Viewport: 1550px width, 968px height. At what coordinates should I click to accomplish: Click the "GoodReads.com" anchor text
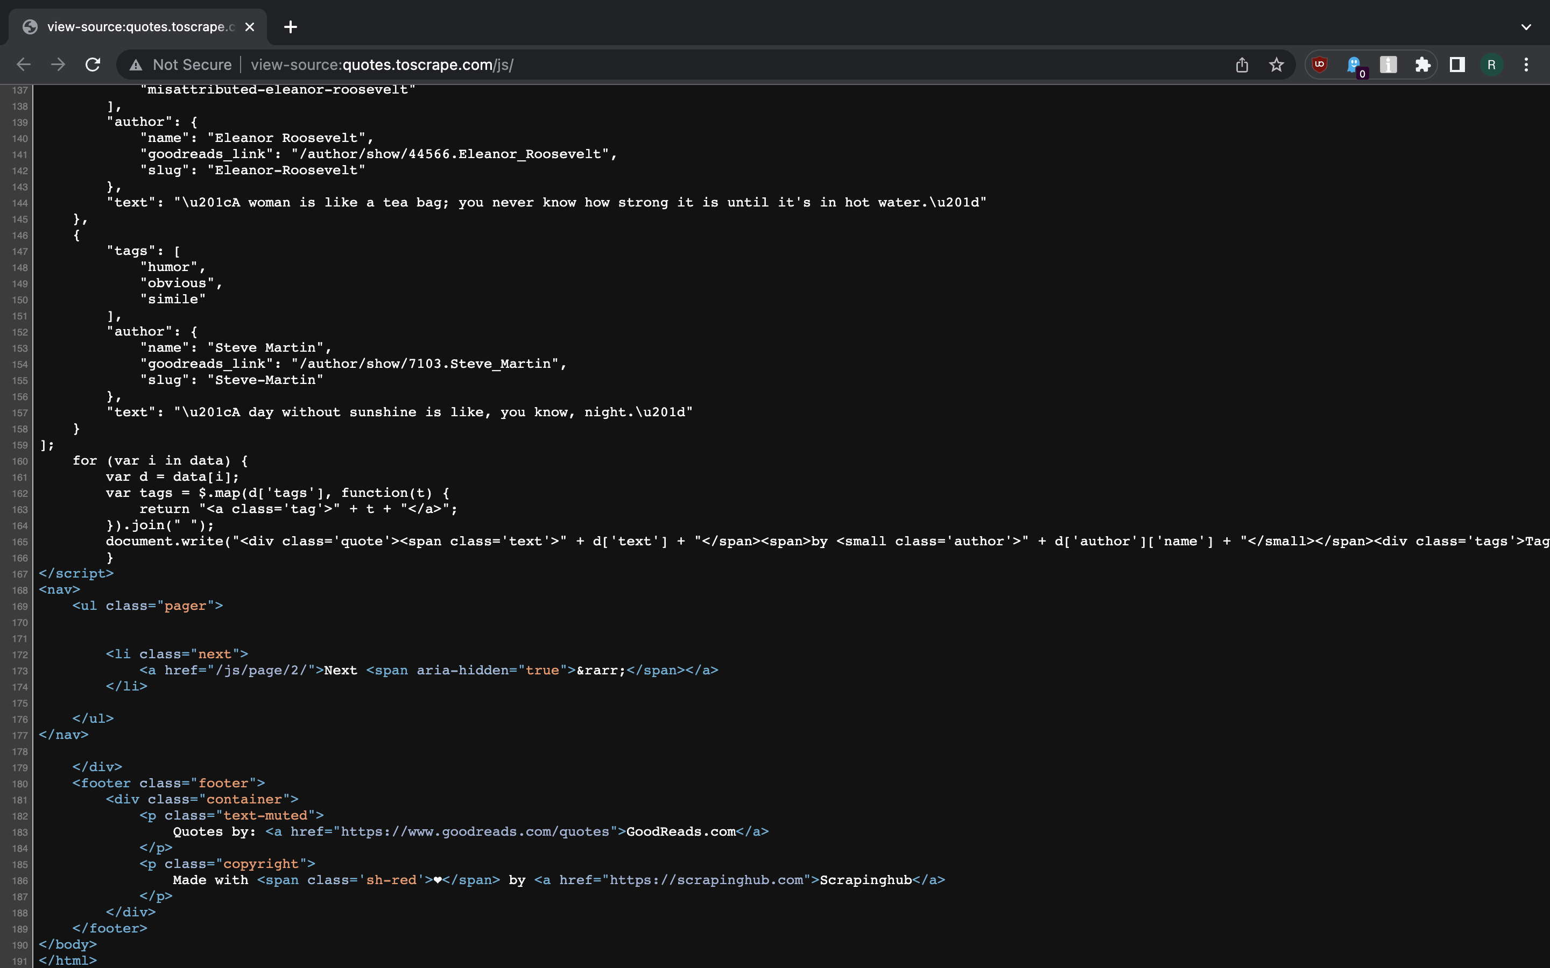(x=681, y=831)
